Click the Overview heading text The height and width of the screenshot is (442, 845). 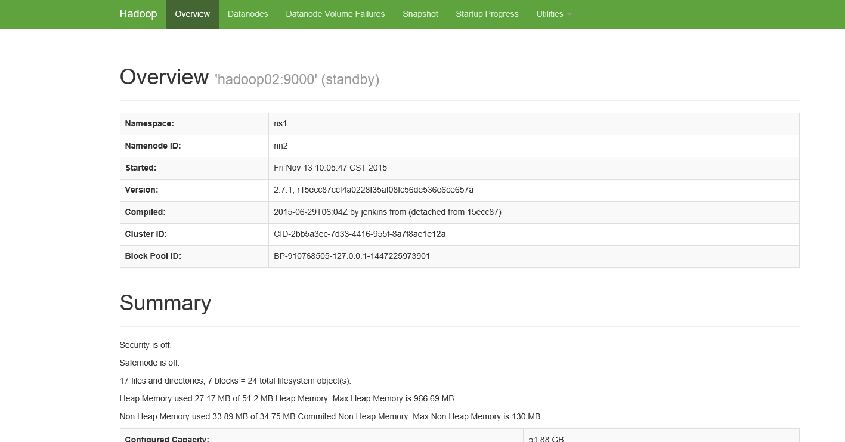coord(164,77)
